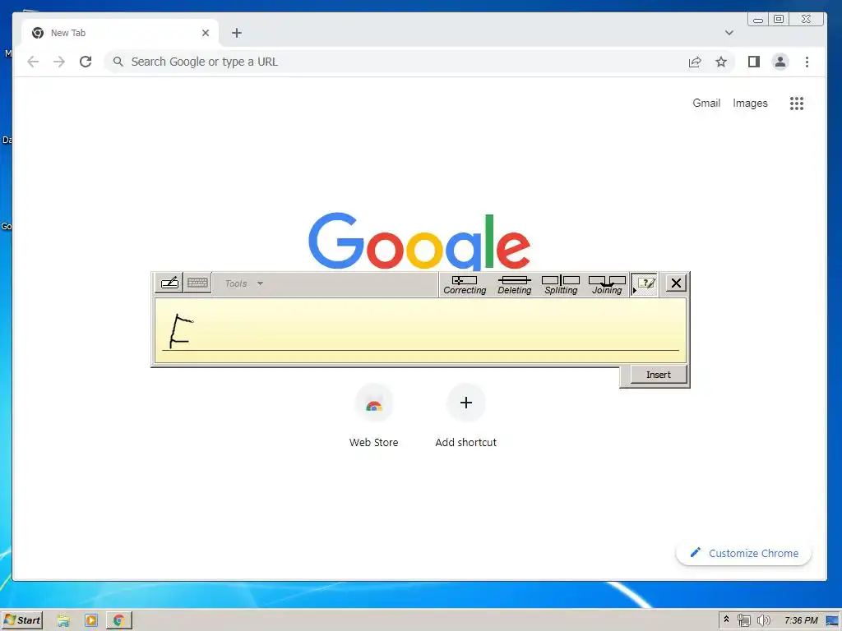Click the Insert button
This screenshot has width=842, height=631.
coord(659,375)
